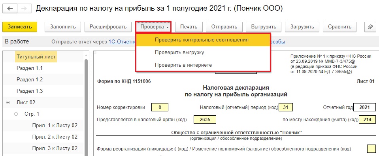Viewport: 379px width, 156px height.
Task: Open Прил. 3 к Листу 02
Action: pos(55,148)
